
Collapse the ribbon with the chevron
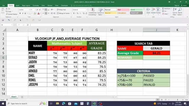pos(187,17)
